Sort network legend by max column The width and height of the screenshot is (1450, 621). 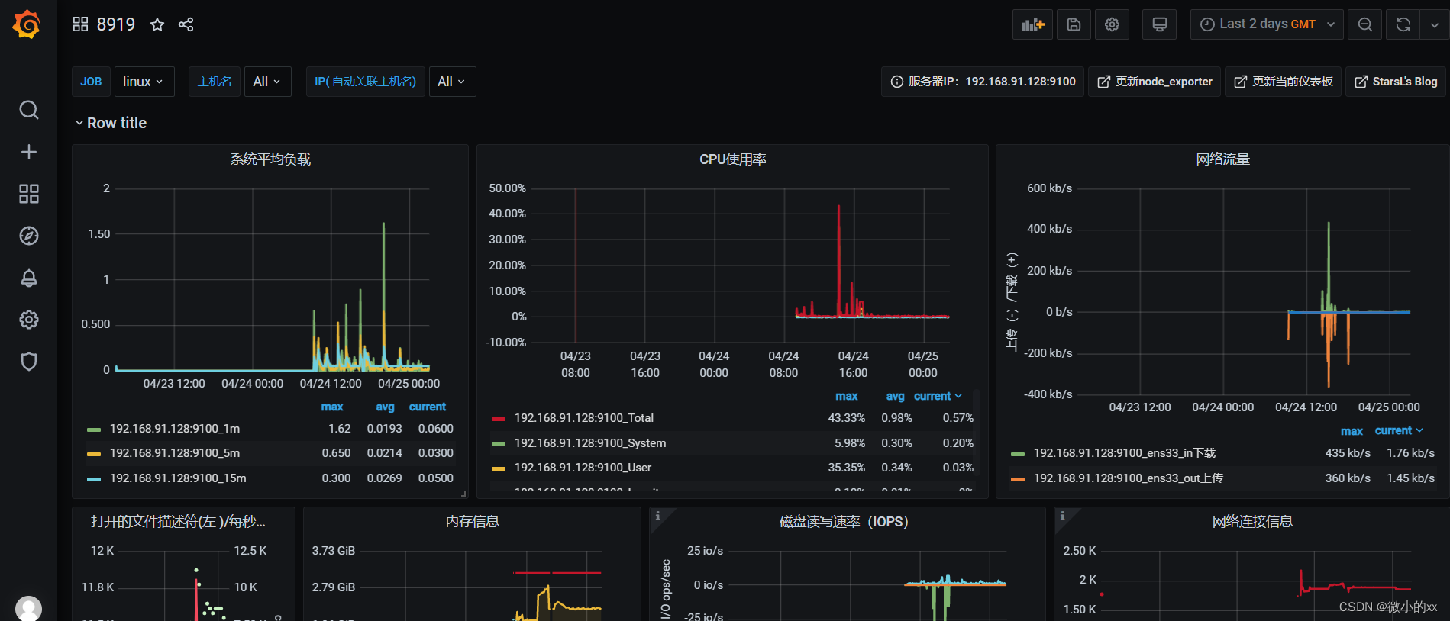click(1352, 431)
